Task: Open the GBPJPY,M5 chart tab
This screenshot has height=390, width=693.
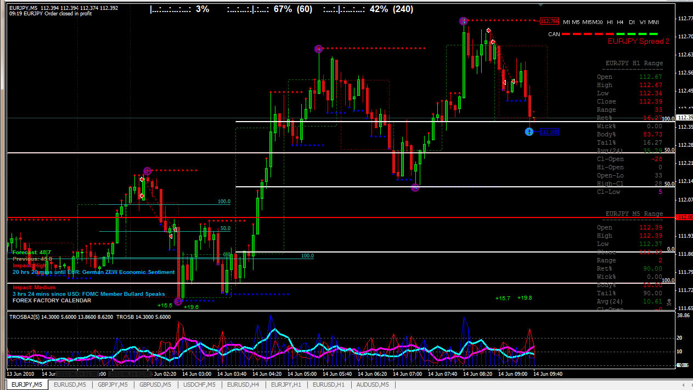Action: coord(112,385)
